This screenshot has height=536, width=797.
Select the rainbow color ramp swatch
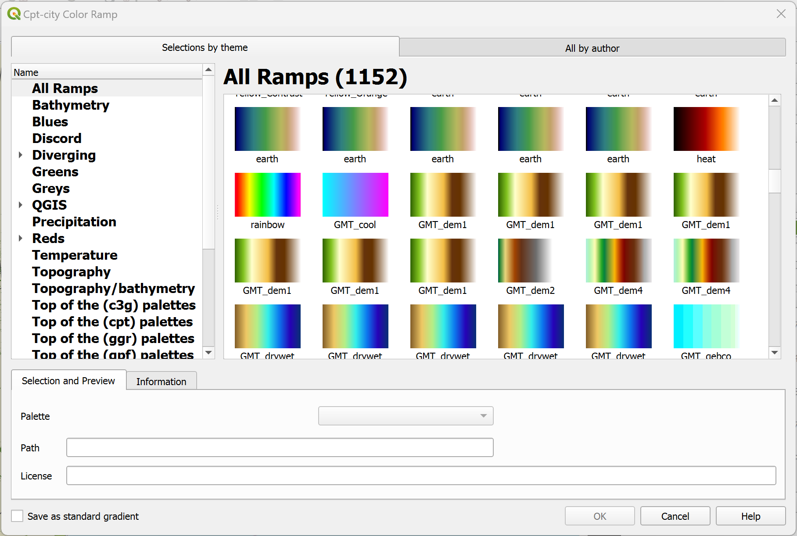pos(267,195)
